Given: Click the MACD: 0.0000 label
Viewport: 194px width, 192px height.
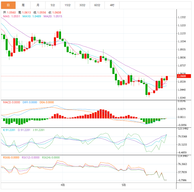Looking at the screenshot, I should (x=11, y=102).
